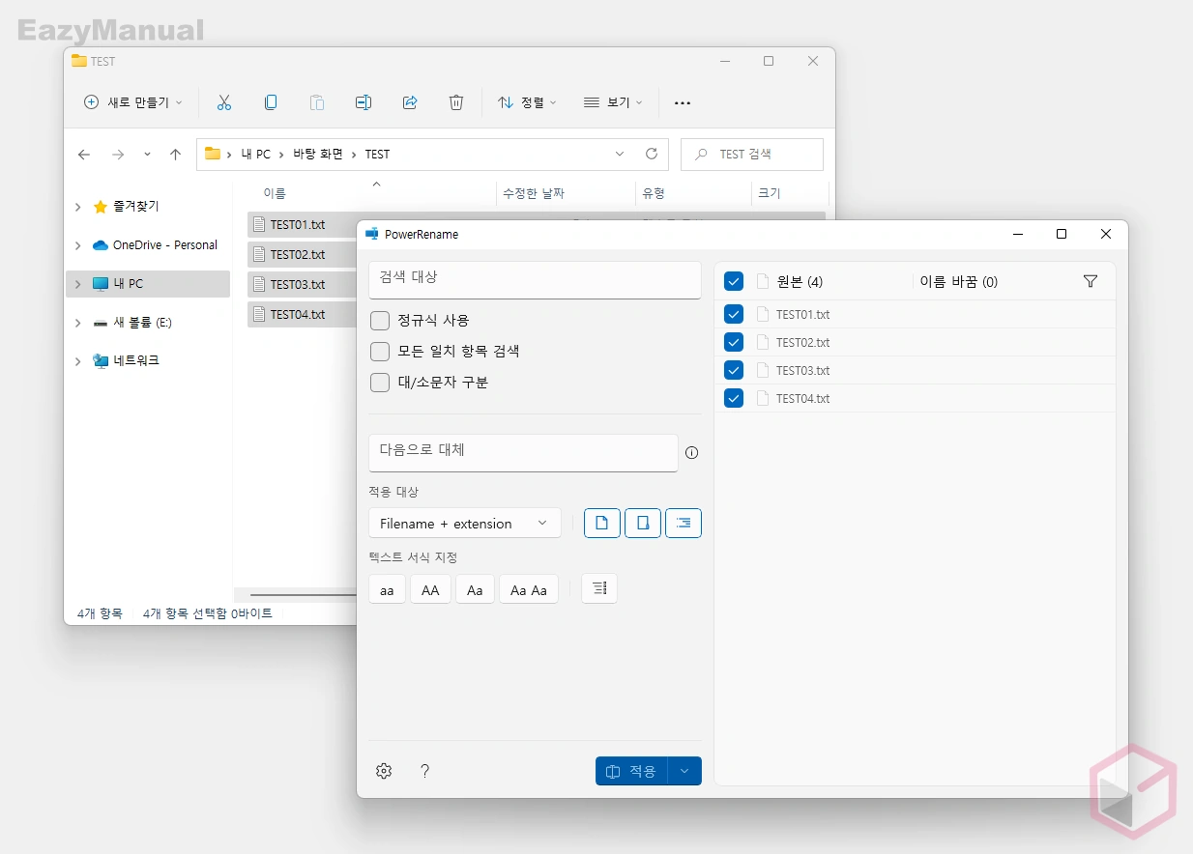This screenshot has width=1193, height=854.
Task: Uncheck TEST03.txt in PowerRename list
Action: 734,370
